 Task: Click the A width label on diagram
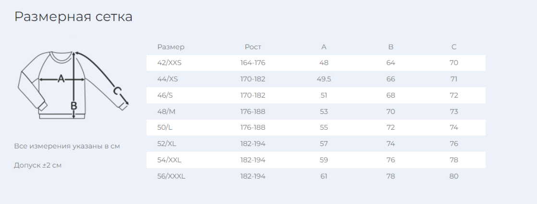pos(61,79)
